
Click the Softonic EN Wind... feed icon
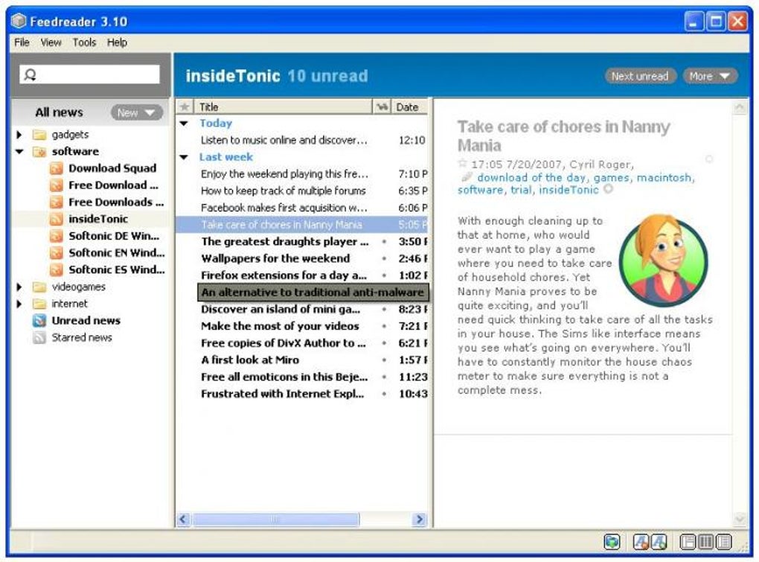(57, 252)
